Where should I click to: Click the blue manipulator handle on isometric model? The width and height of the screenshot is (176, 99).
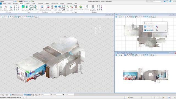coord(31,73)
